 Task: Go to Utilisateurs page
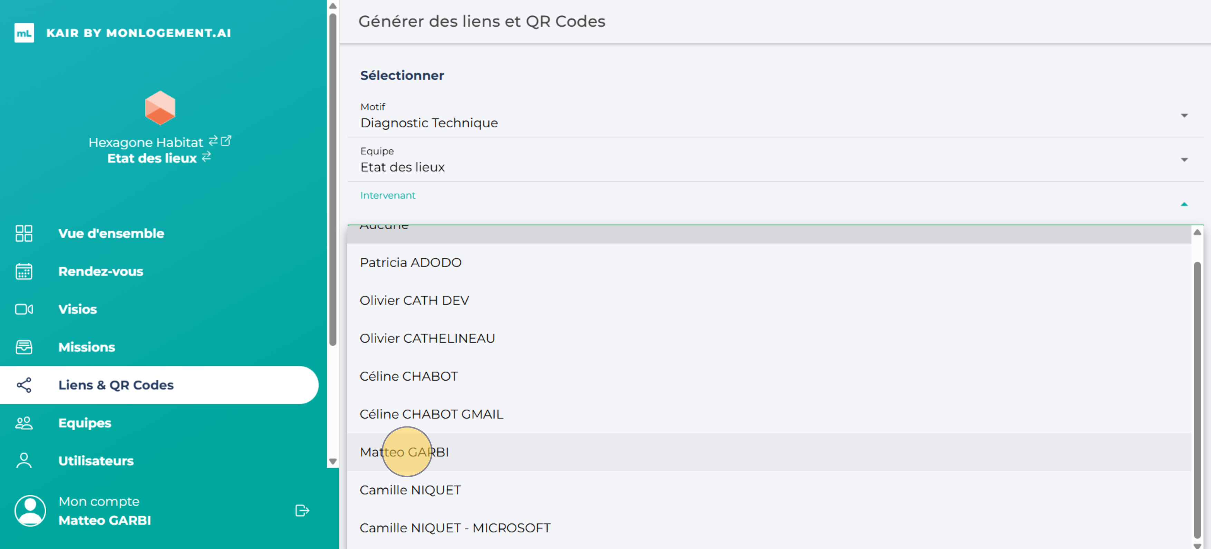coord(96,461)
